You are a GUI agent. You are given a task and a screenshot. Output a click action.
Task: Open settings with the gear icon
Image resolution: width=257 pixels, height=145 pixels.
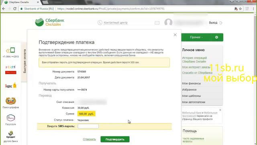pos(216,37)
